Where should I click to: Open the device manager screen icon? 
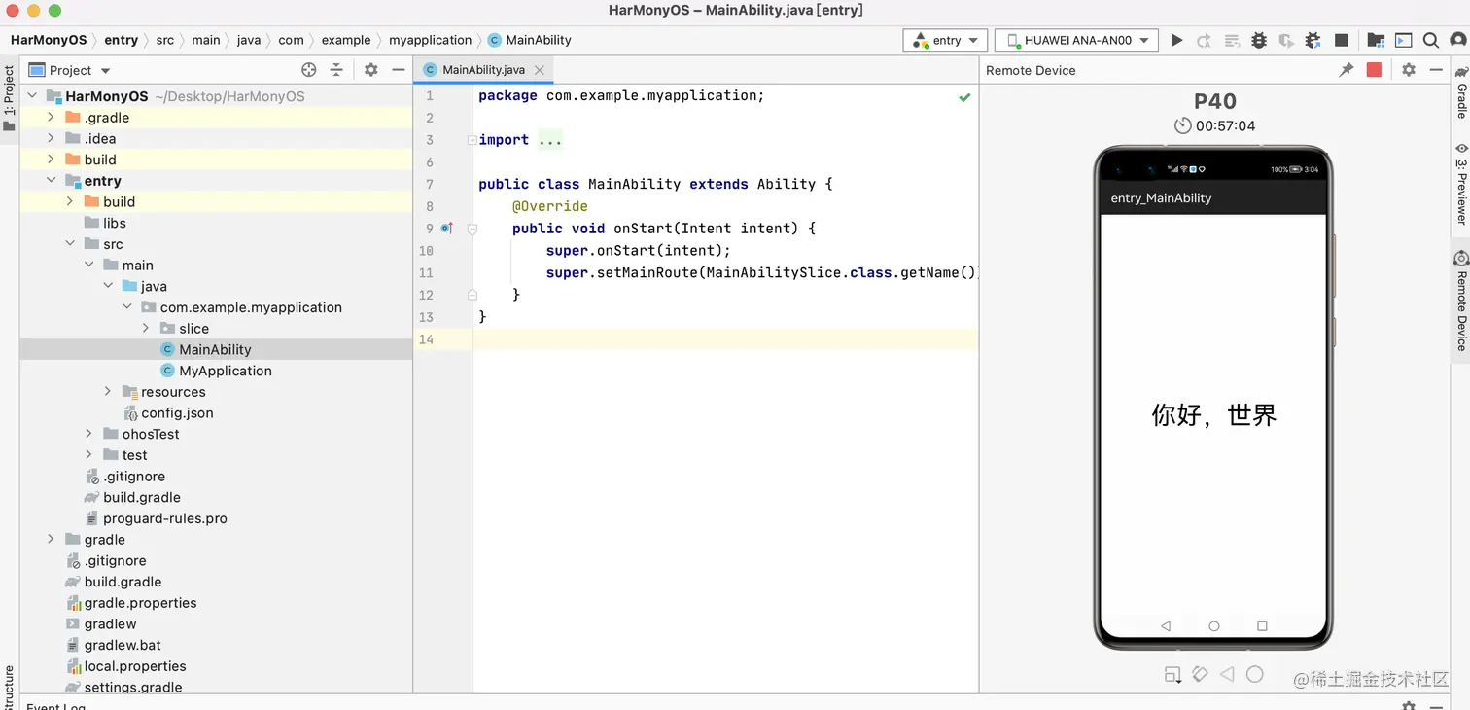tap(1403, 40)
